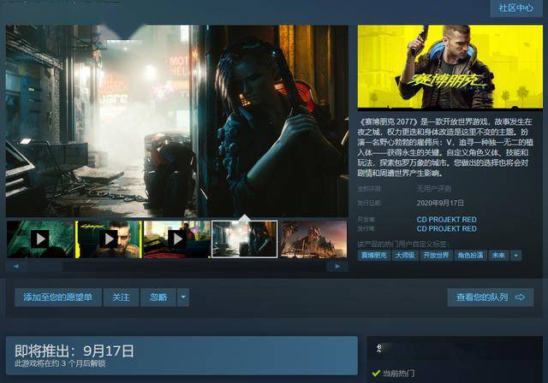Expand the dropdown arrow next to 忽略

(x=183, y=298)
